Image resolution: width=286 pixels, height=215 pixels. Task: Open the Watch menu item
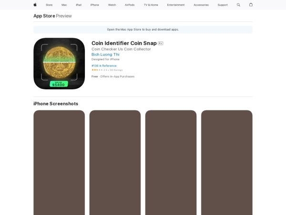coord(112,5)
